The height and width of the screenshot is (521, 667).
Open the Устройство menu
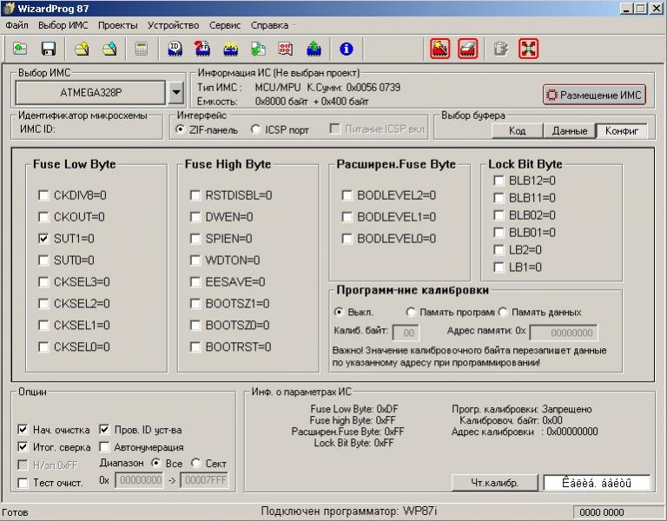pos(173,25)
